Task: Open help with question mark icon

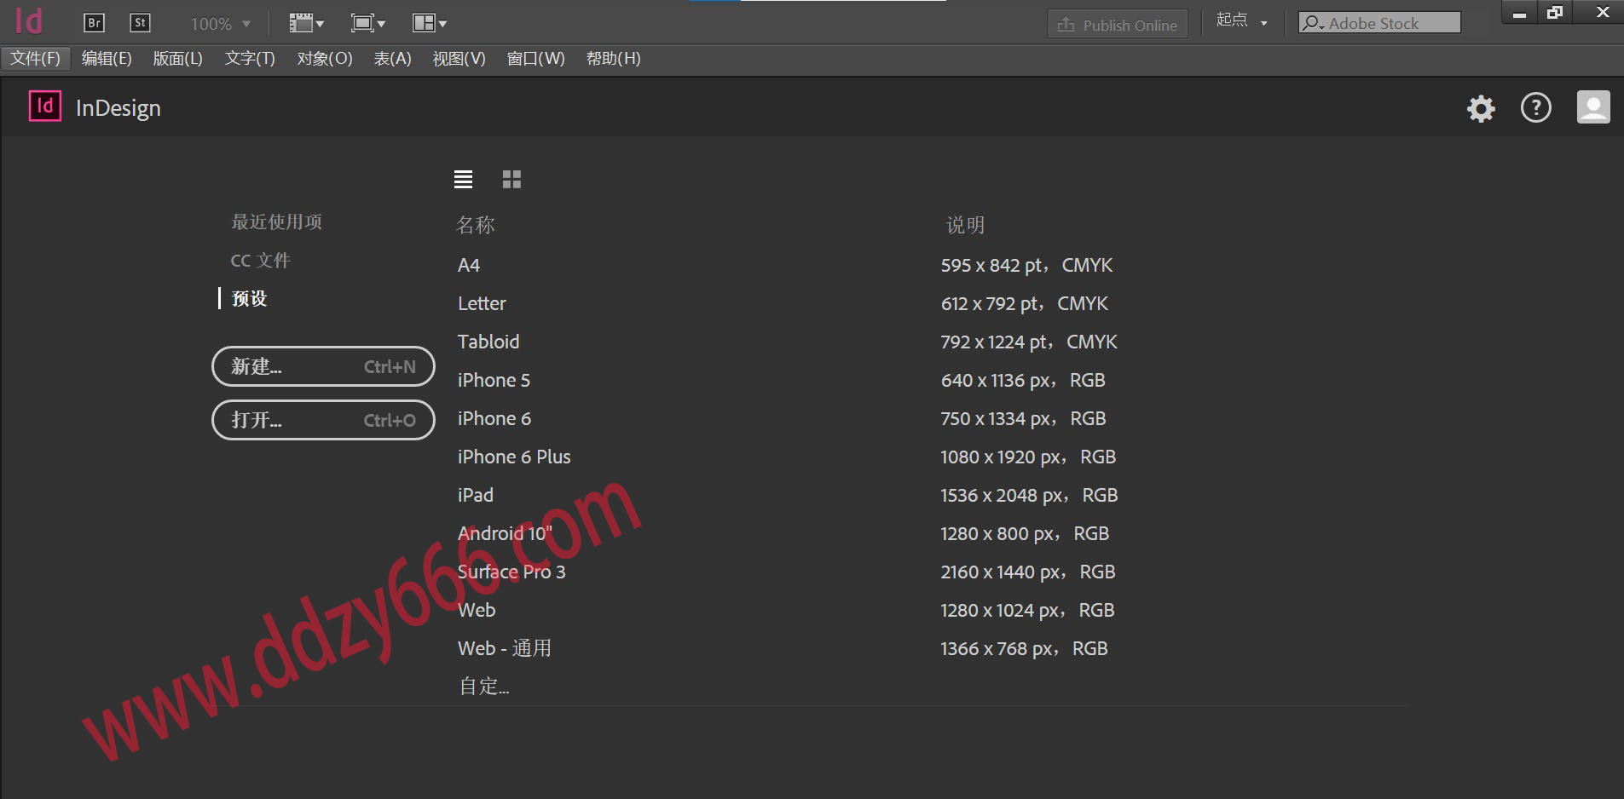Action: pyautogui.click(x=1536, y=107)
